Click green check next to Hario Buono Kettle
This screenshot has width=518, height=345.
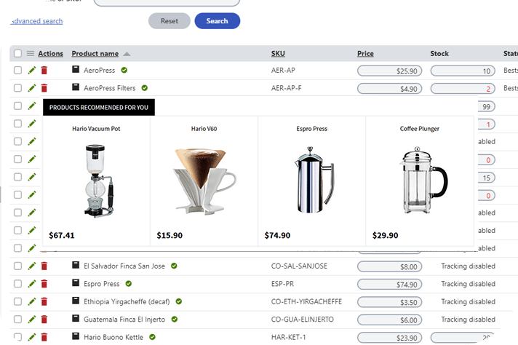pyautogui.click(x=152, y=337)
